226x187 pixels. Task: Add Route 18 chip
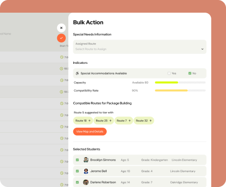(83, 121)
